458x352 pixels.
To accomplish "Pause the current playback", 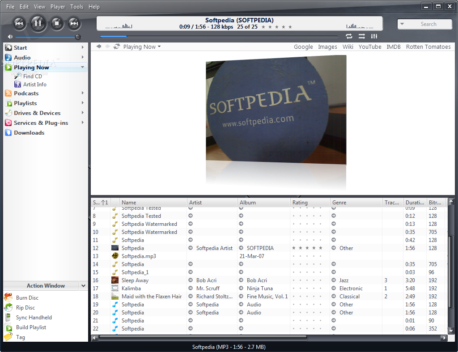I will click(x=38, y=23).
